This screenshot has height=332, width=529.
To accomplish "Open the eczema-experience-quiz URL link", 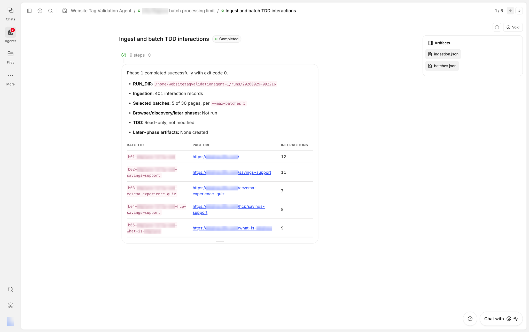I will click(x=224, y=191).
